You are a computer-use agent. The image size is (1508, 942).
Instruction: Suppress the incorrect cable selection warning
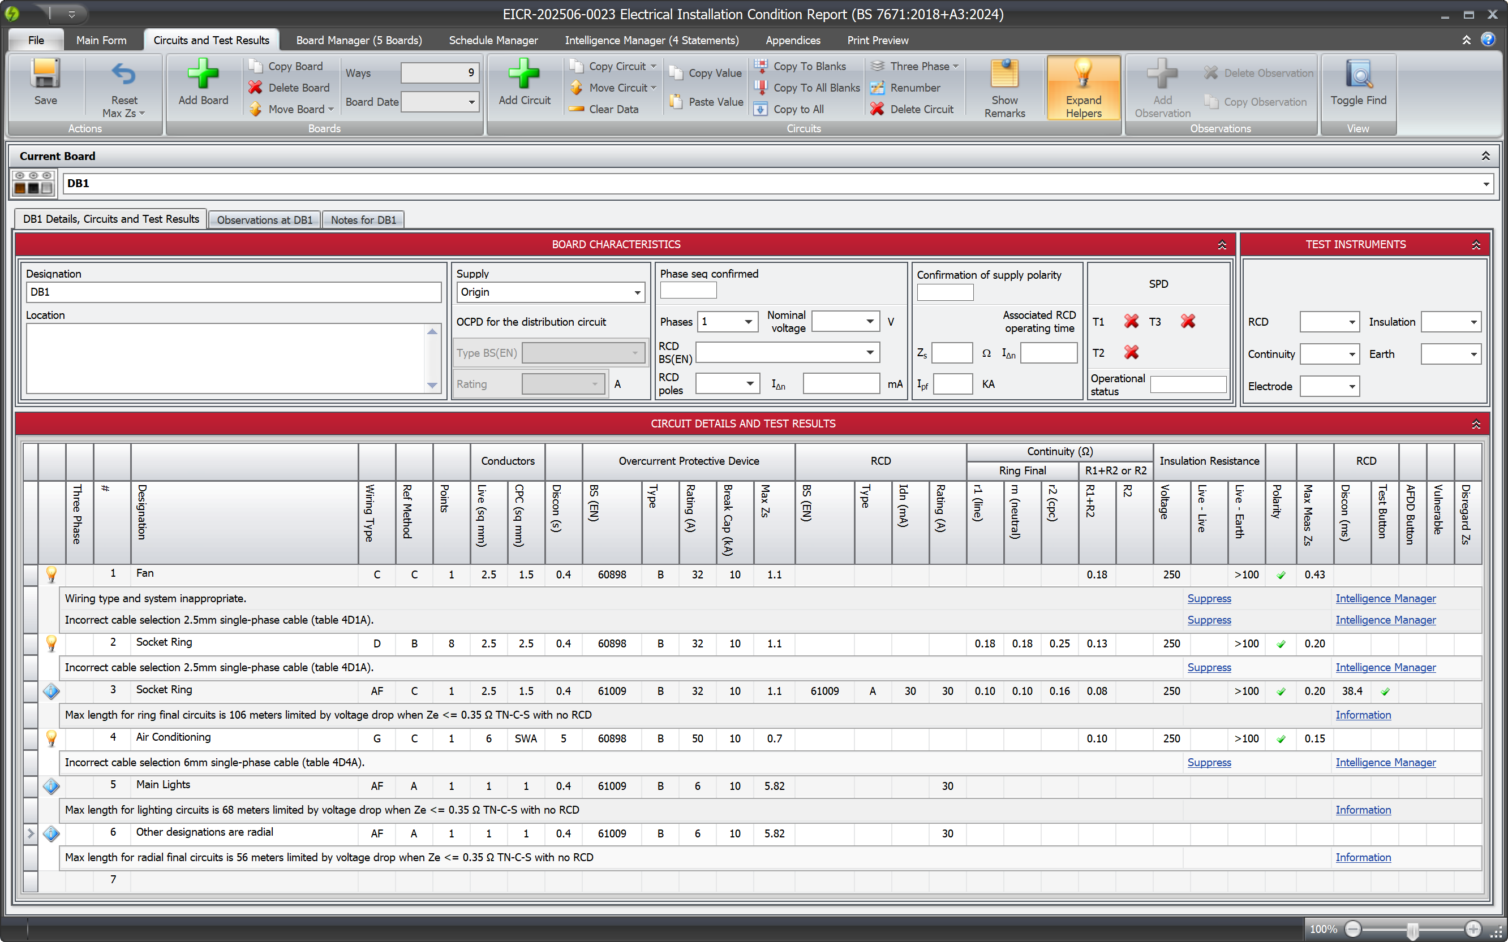tap(1208, 620)
